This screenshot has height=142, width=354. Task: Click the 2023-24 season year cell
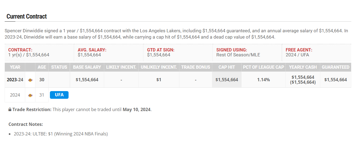(15, 80)
